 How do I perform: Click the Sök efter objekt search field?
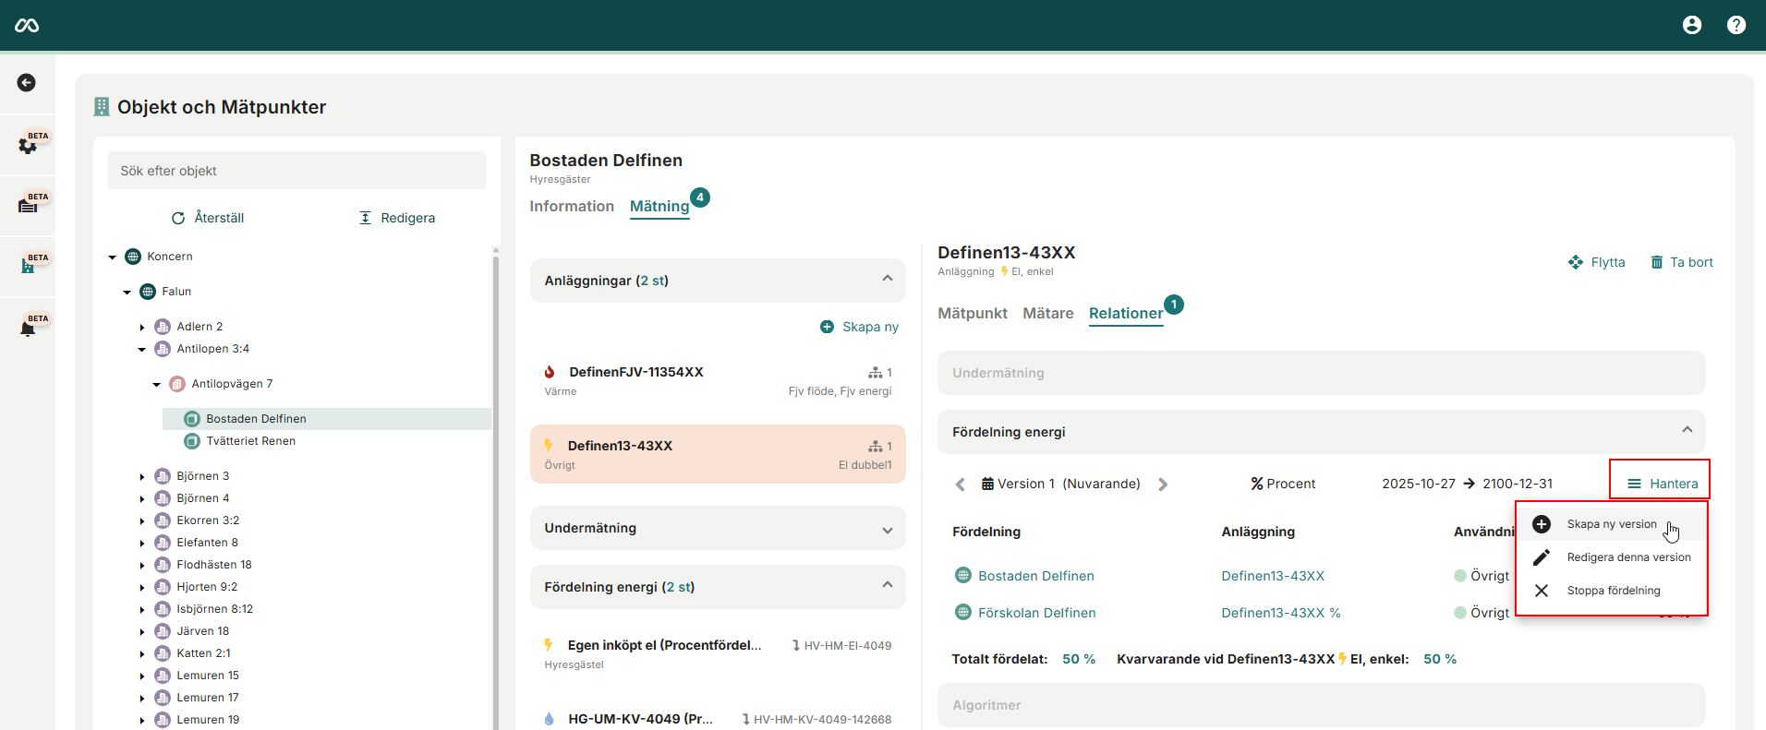click(x=296, y=171)
